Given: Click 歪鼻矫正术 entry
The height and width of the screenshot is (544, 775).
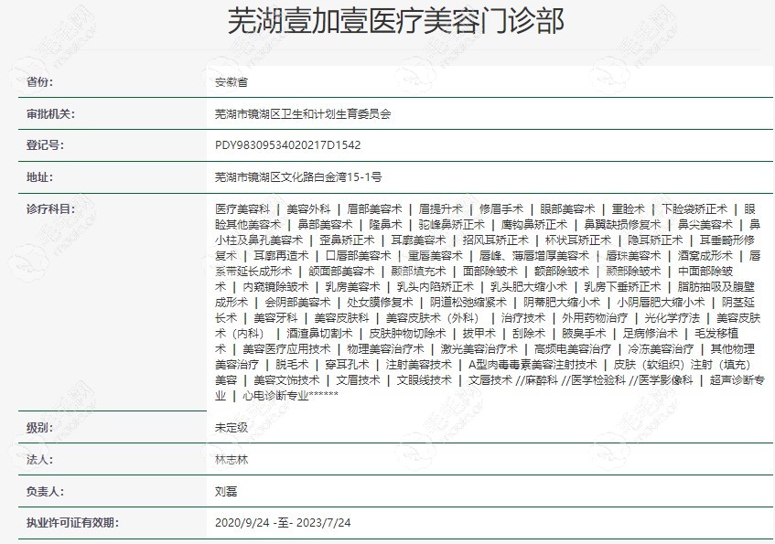Looking at the screenshot, I should coord(347,240).
